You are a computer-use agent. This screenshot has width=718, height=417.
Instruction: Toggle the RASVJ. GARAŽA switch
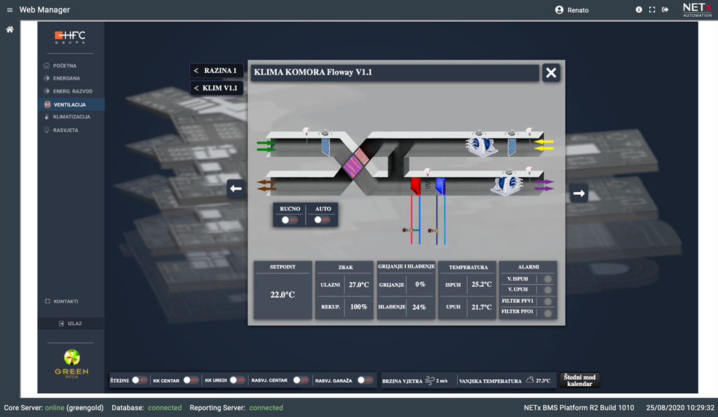pyautogui.click(x=365, y=380)
